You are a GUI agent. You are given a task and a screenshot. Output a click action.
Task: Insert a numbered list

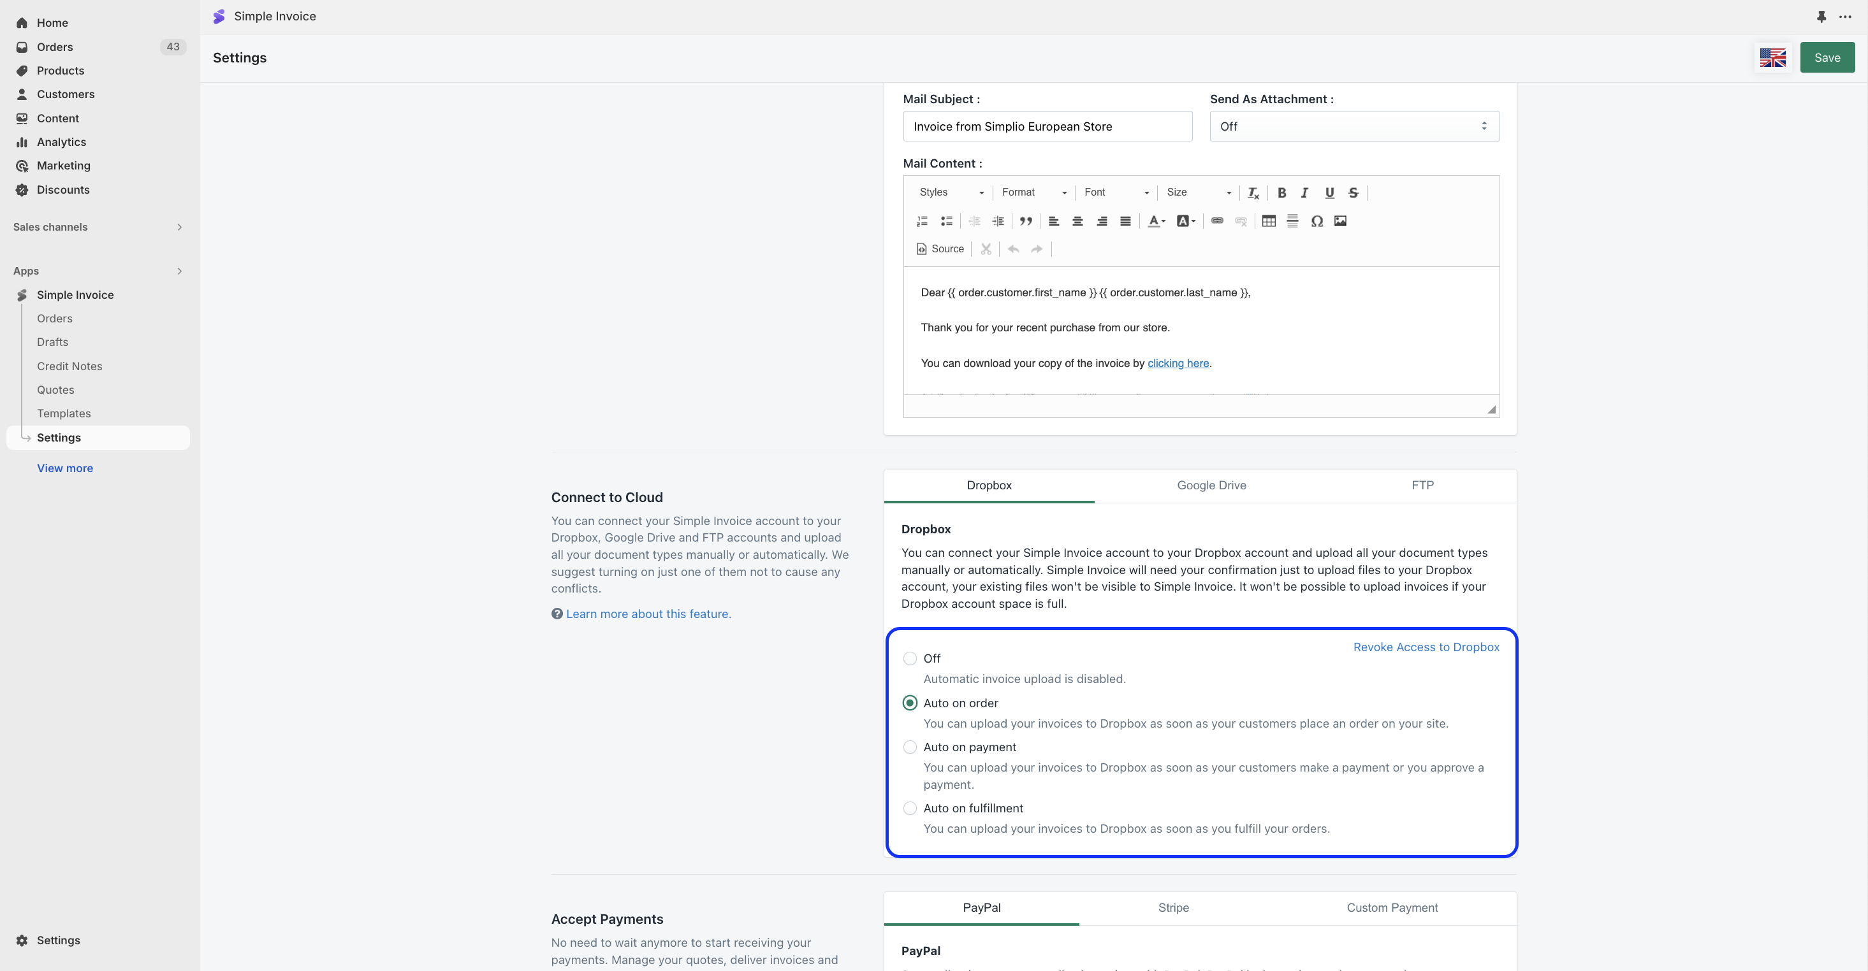(x=922, y=221)
